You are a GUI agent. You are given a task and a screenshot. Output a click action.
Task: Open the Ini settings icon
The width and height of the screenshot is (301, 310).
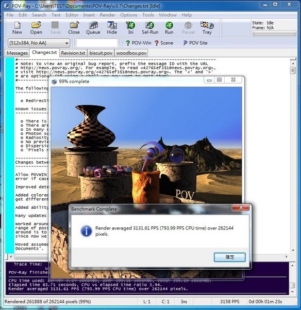coord(130,28)
